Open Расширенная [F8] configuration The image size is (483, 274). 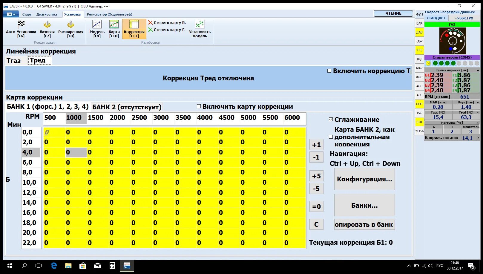(71, 29)
